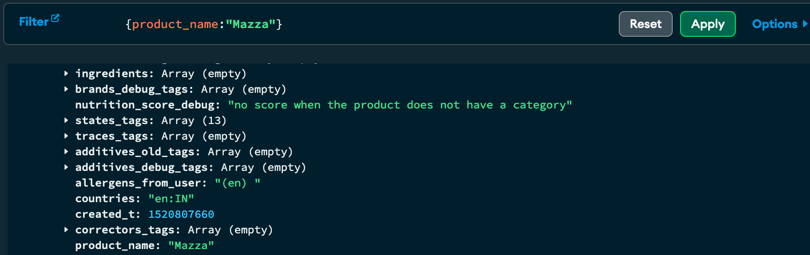Screen dimensions: 810x255
Task: Expand the additives_old_tags array
Action: 66,152
